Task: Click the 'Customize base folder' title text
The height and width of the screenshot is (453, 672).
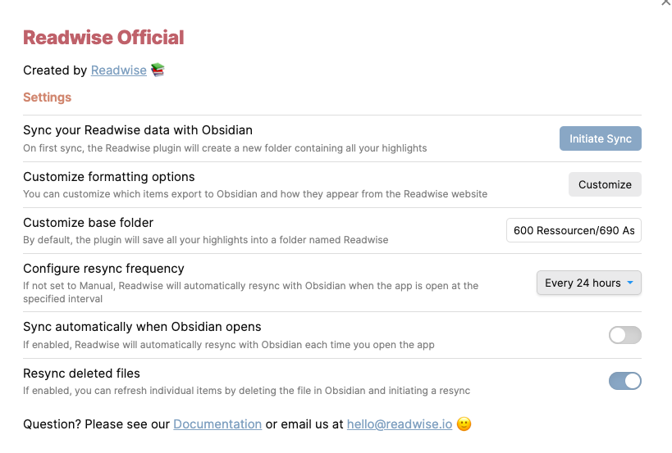Action: tap(88, 222)
